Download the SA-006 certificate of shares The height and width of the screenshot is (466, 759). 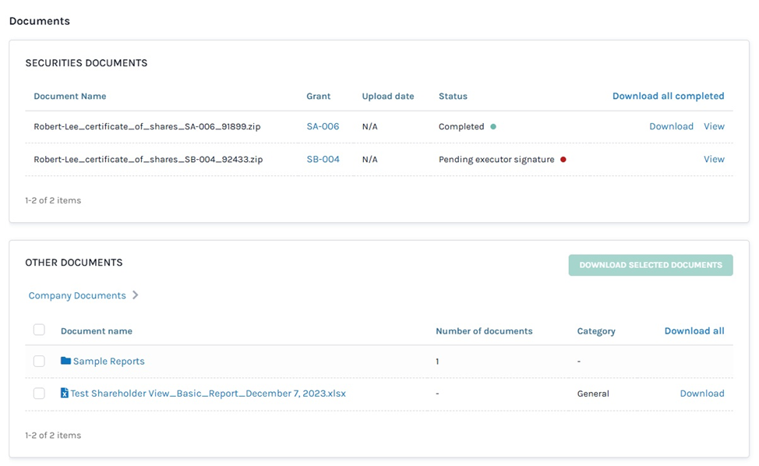[x=671, y=126]
